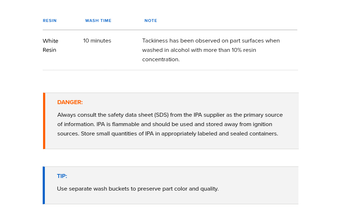Click the WASH TIME column header

coord(98,21)
